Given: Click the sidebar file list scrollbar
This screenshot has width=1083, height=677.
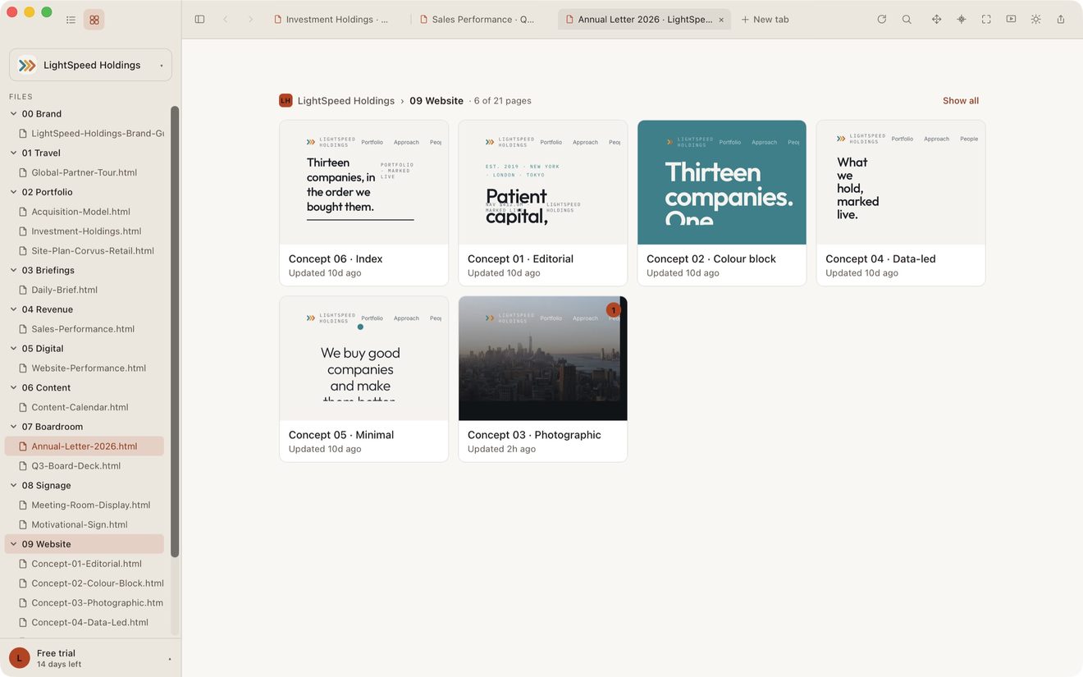Looking at the screenshot, I should tap(175, 332).
